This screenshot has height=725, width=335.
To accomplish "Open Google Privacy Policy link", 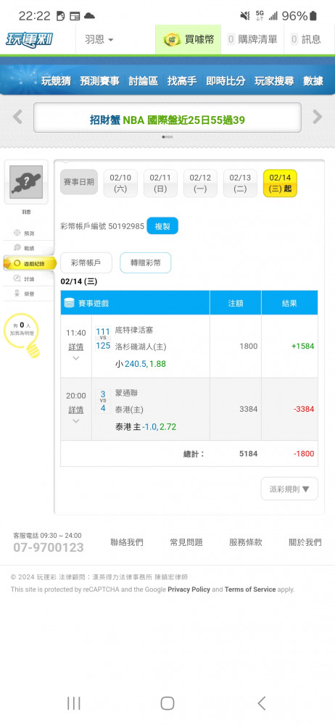I will 189,589.
